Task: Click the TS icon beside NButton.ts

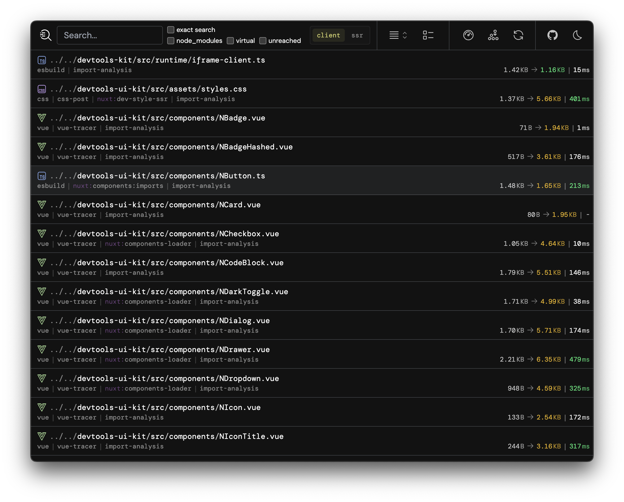Action: point(42,176)
